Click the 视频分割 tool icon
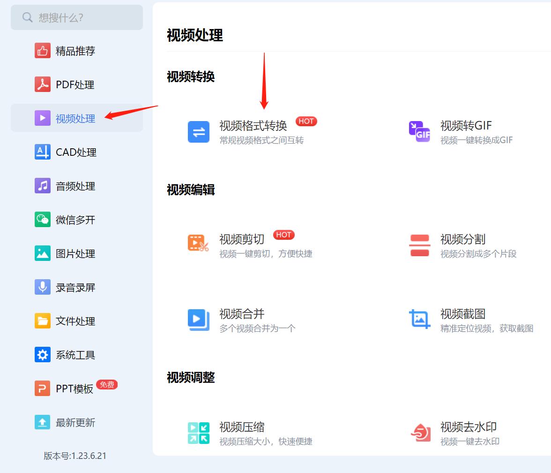This screenshot has height=473, width=551. coord(419,245)
